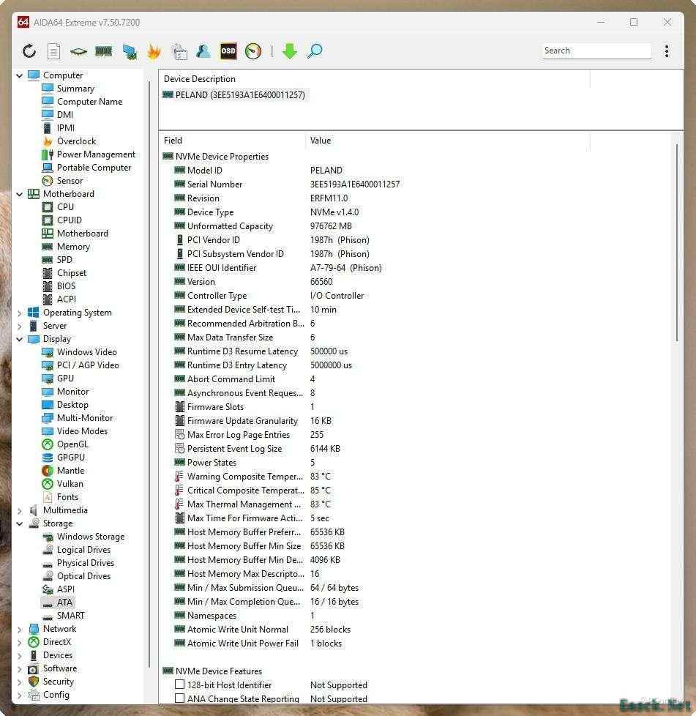696x716 pixels.
Task: Open the stability test flame icon
Action: coord(154,51)
